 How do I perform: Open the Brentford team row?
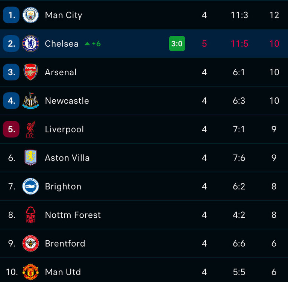(x=144, y=243)
